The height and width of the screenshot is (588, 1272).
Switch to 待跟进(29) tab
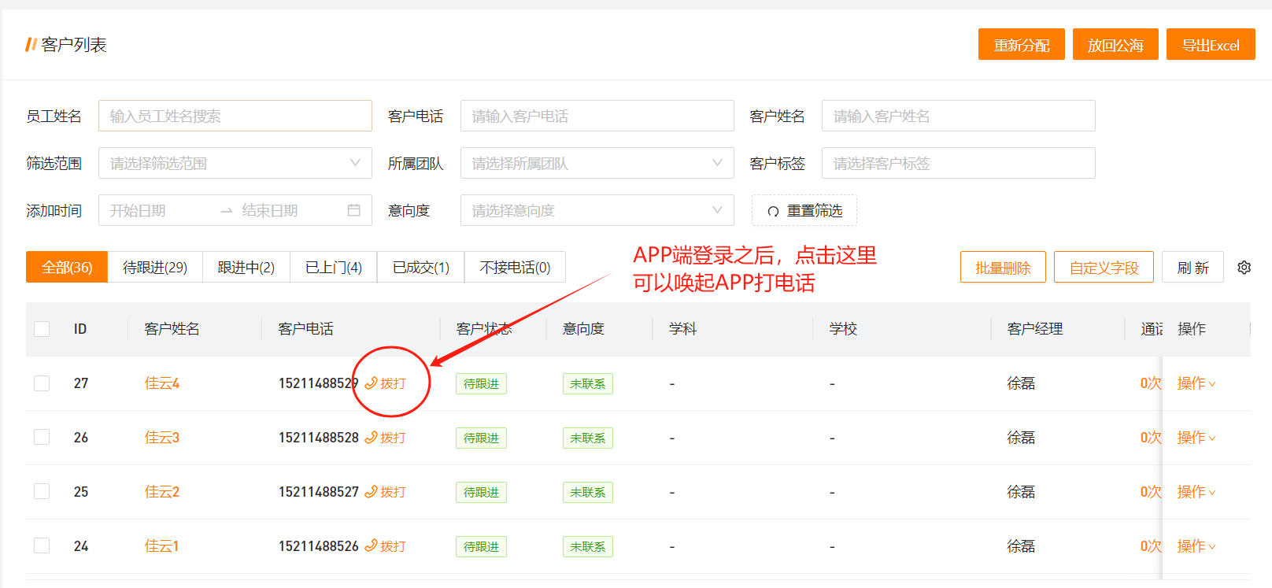[x=155, y=267]
